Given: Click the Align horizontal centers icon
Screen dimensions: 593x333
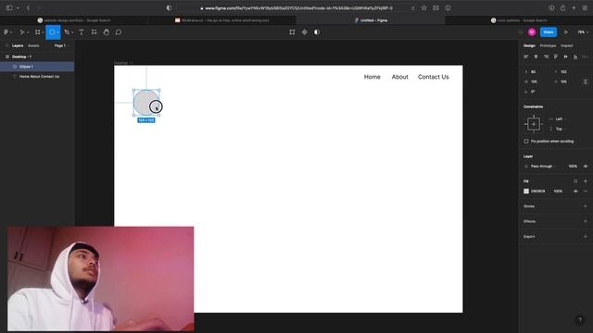Looking at the screenshot, I should tap(536, 56).
